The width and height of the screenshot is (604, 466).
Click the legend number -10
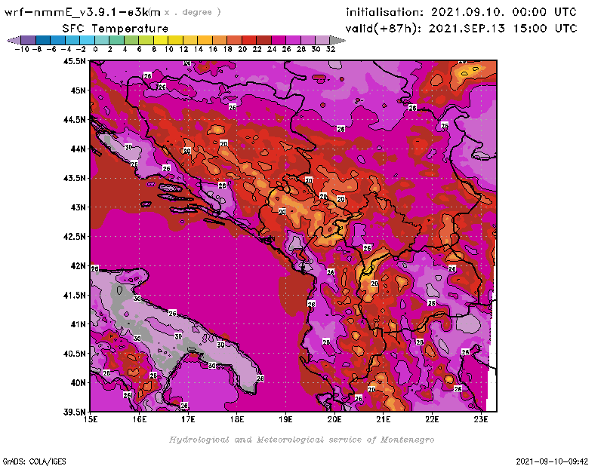[x=22, y=49]
